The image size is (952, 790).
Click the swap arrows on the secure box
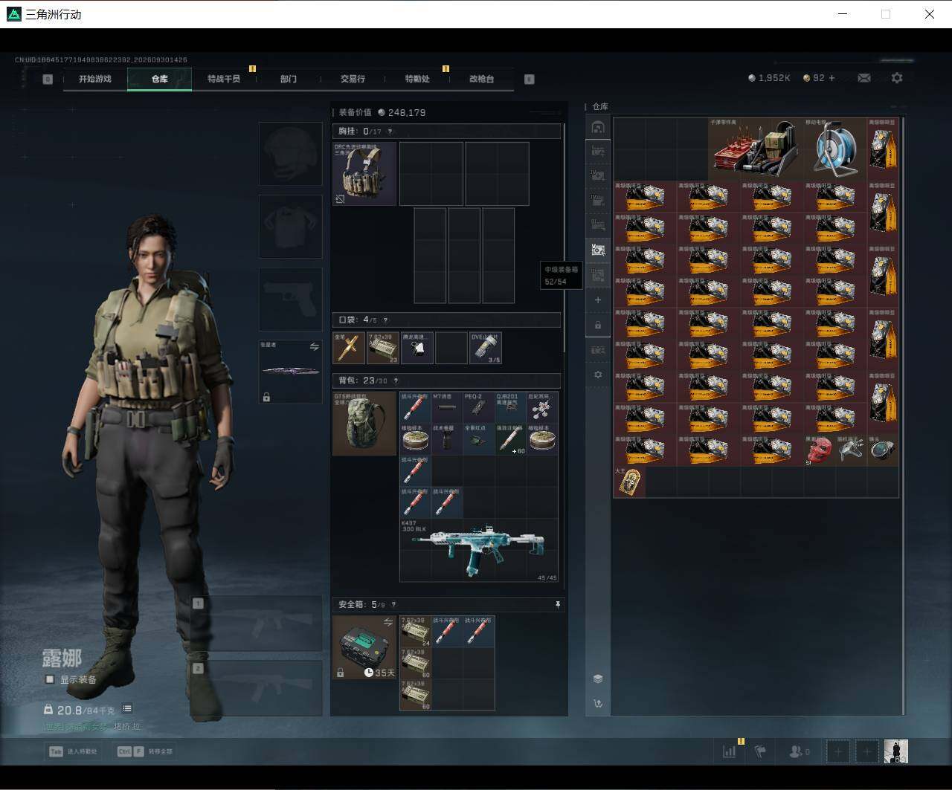387,622
